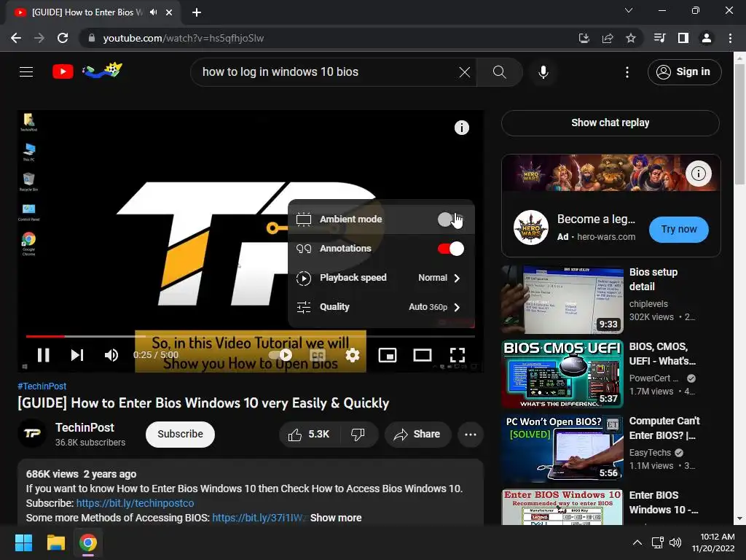Subscribe to TechinPost
Viewport: 746px width, 560px height.
(x=181, y=435)
